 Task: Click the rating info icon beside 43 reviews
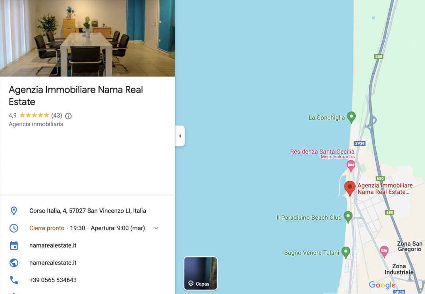[x=68, y=116]
